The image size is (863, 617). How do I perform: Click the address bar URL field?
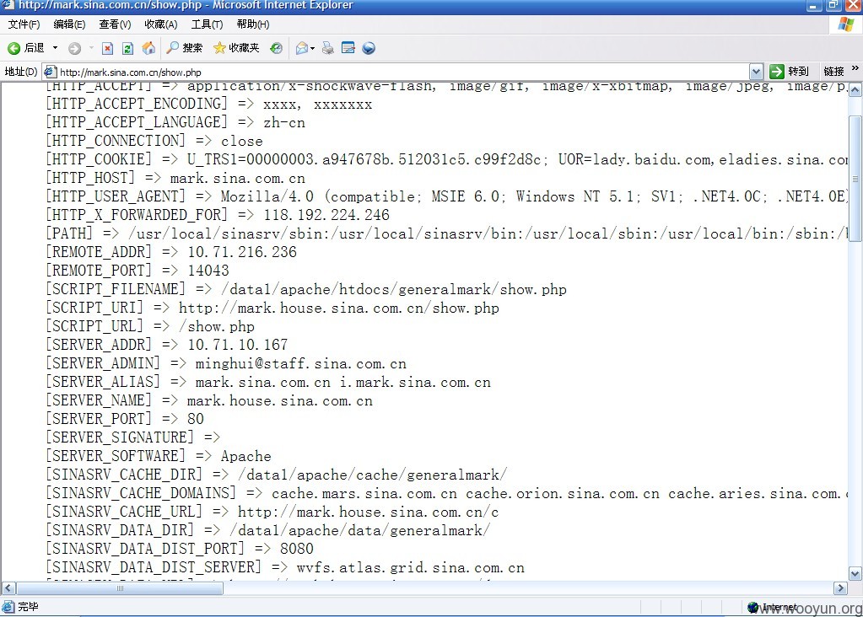click(403, 72)
